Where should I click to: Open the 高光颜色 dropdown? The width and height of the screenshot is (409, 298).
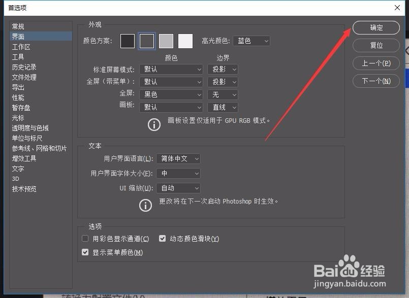(251, 41)
